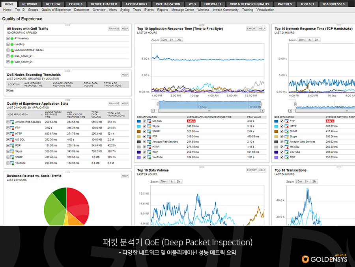Screen dimensions: 355x267
Task: Expand the cur-dhcp node
Action: 8,44
